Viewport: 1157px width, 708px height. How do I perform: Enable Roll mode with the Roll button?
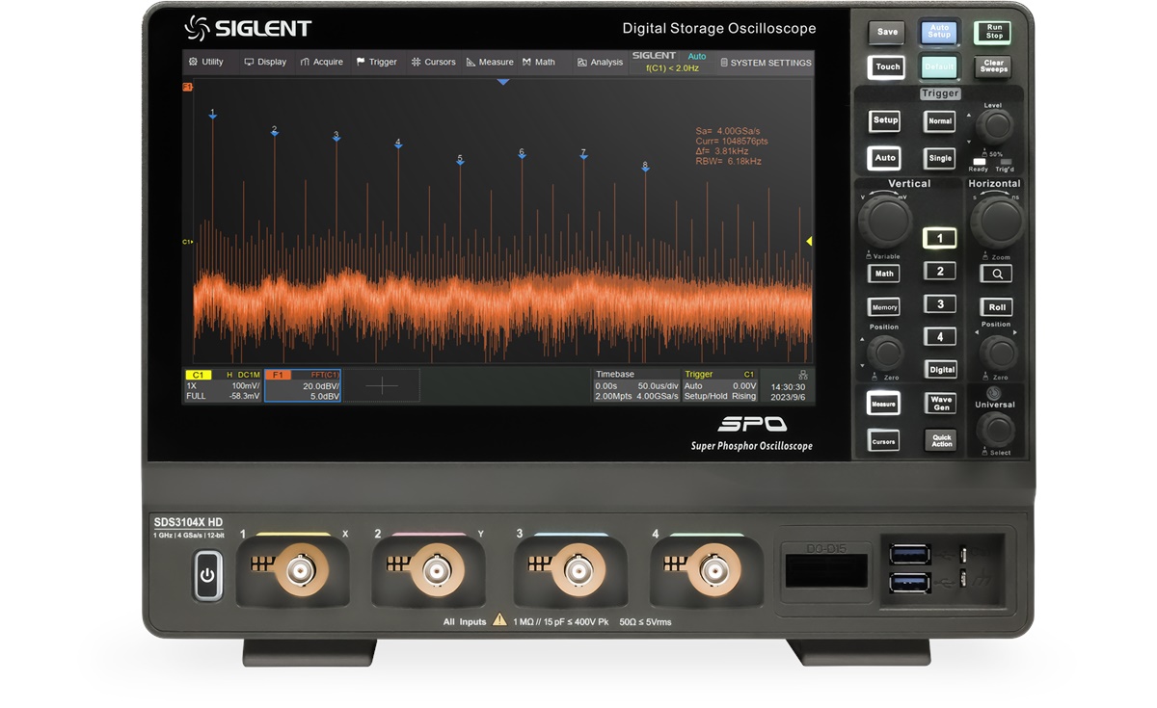click(996, 306)
